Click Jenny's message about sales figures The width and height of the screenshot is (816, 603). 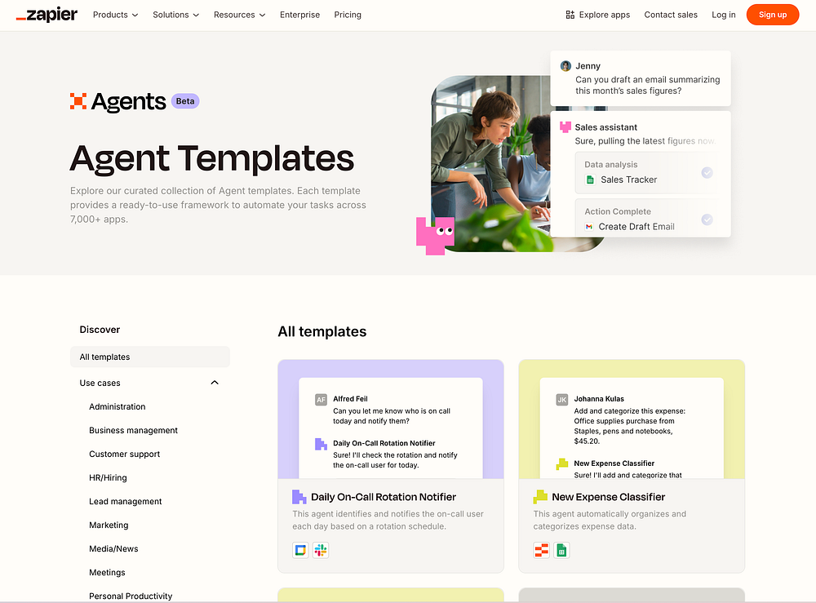coord(647,85)
